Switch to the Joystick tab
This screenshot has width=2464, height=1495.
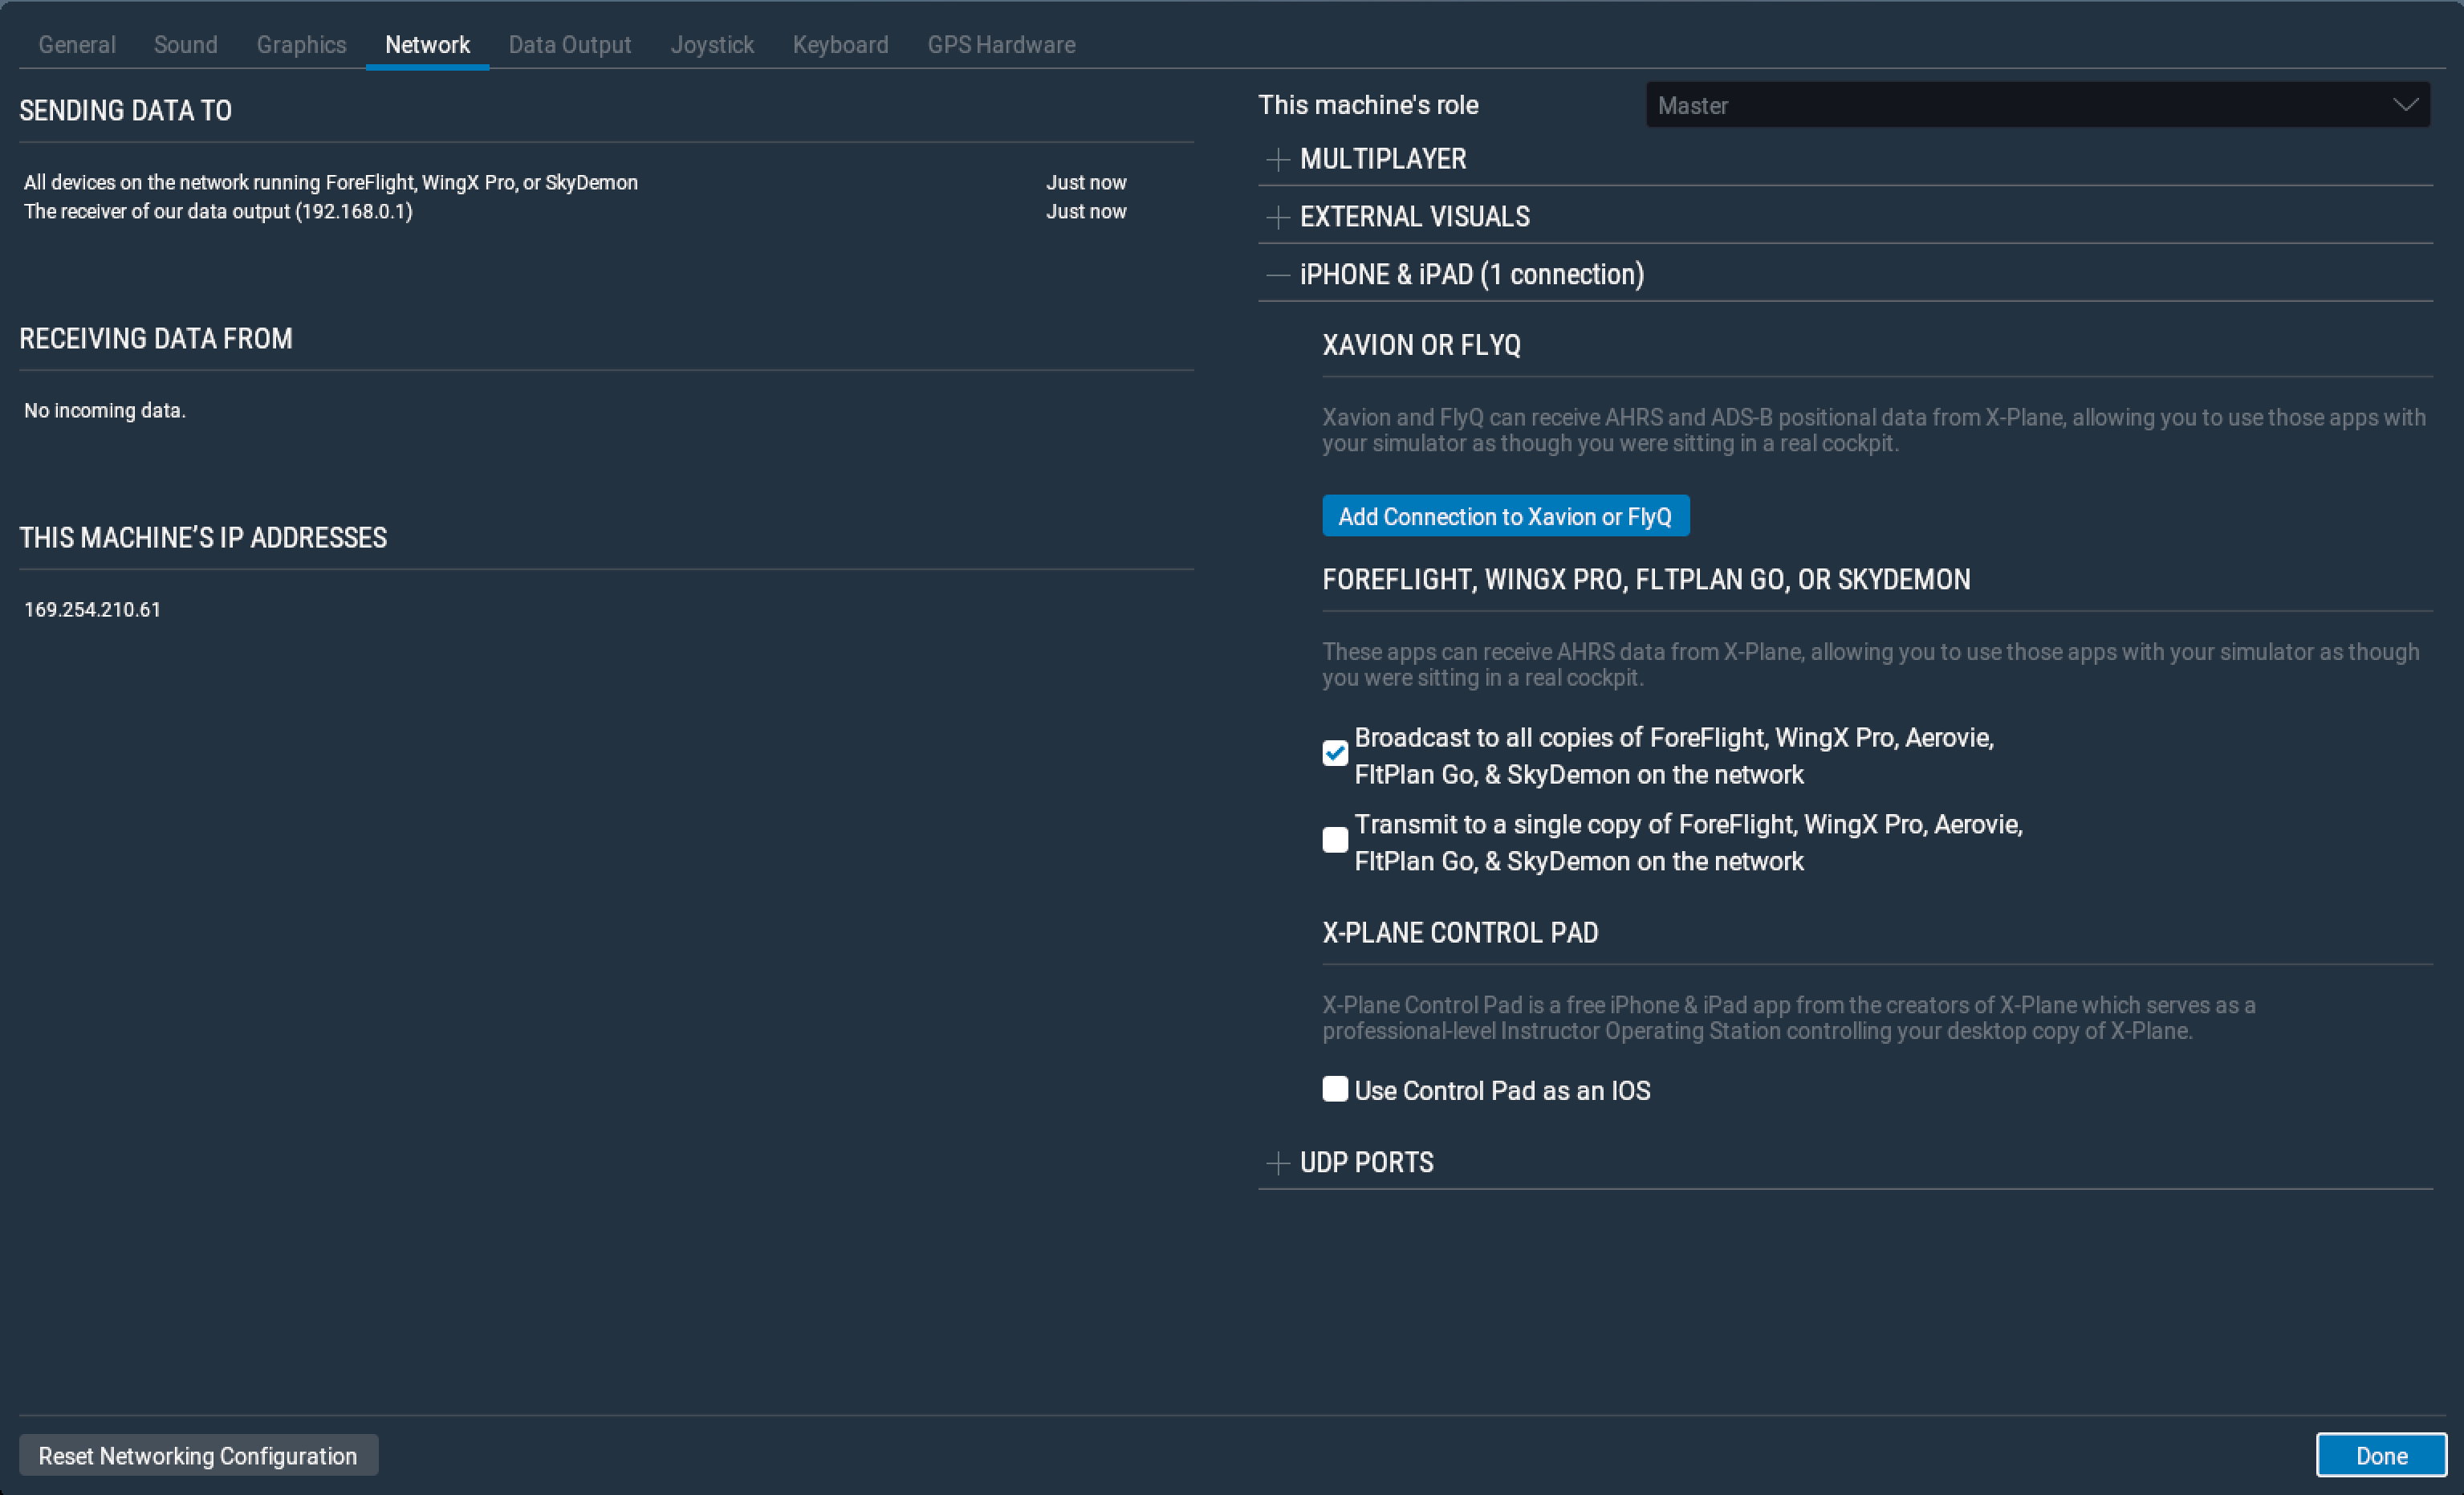[x=712, y=45]
